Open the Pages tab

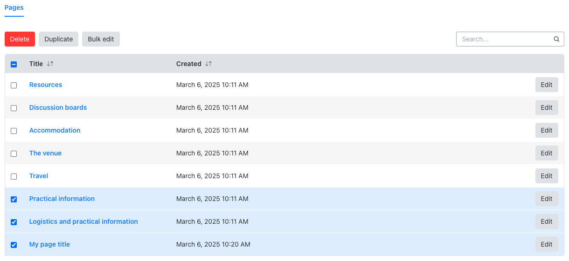[14, 8]
